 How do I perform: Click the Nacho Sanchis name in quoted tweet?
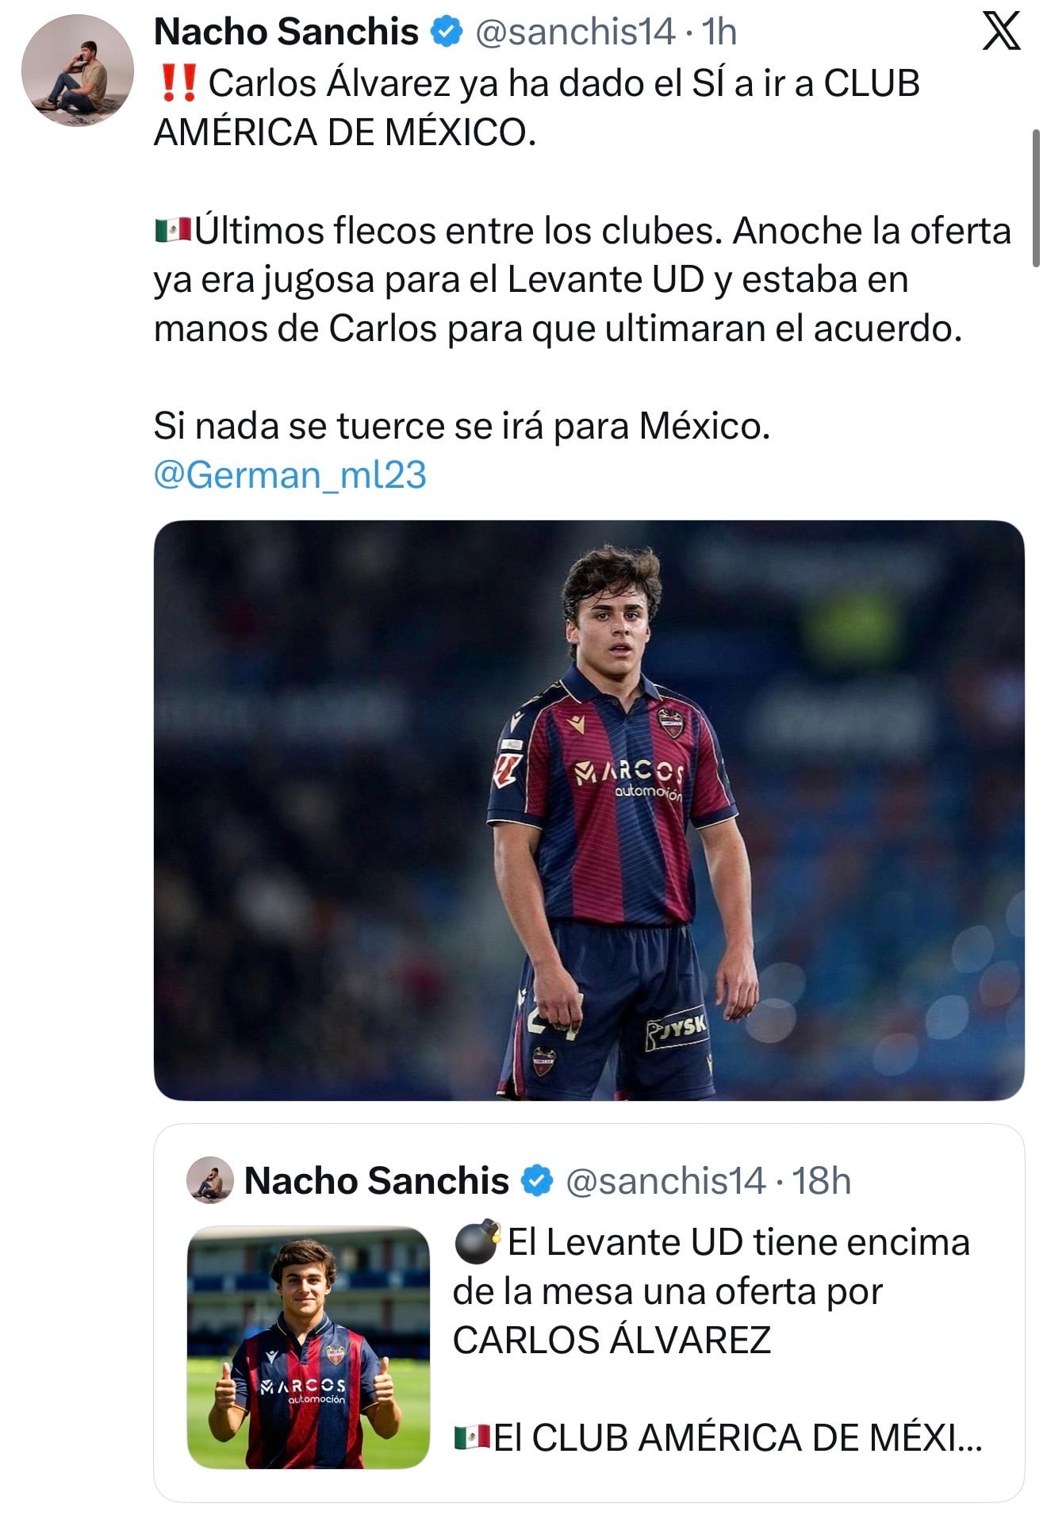pyautogui.click(x=377, y=1180)
